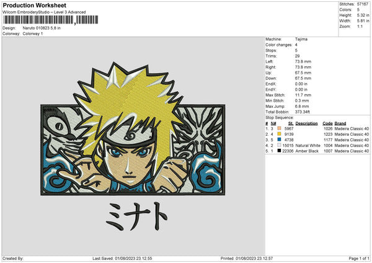The image size is (372, 263).
Task: Click 'Page 1 of 1' in footer
Action: pos(359,258)
